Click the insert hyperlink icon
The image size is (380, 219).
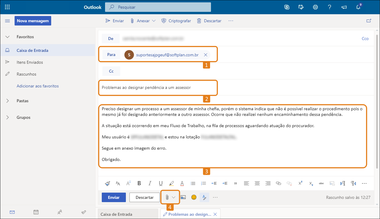pos(278,183)
